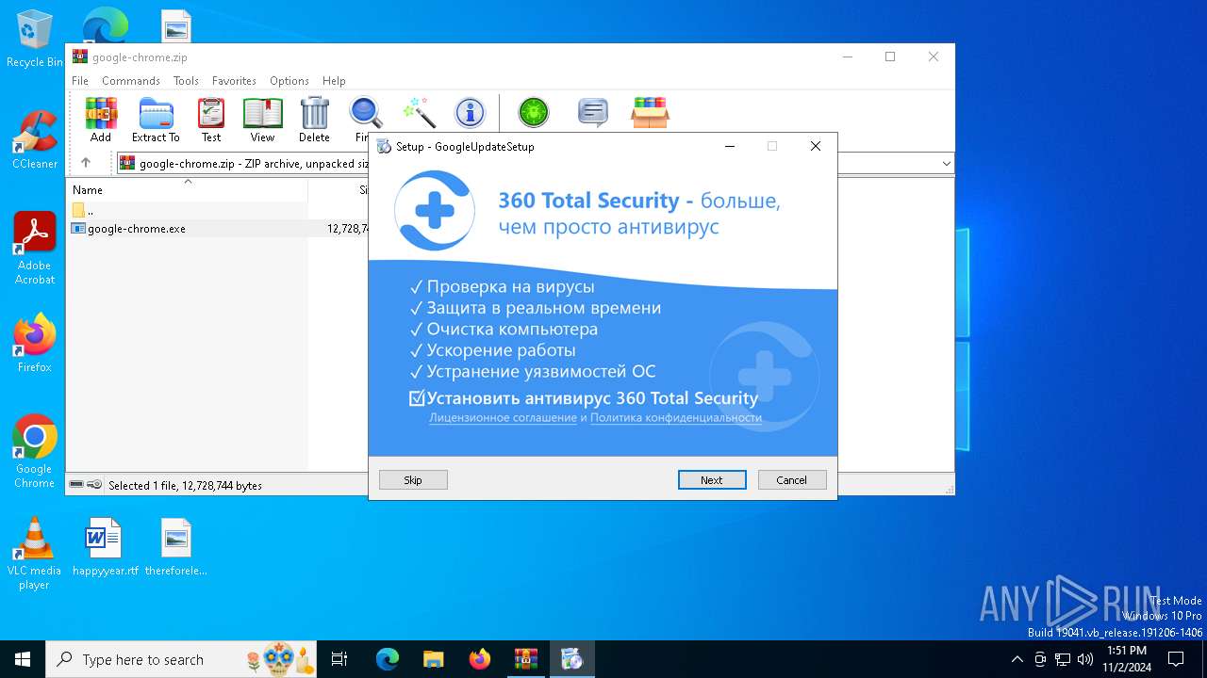Open Task View on the taskbar

(x=339, y=659)
